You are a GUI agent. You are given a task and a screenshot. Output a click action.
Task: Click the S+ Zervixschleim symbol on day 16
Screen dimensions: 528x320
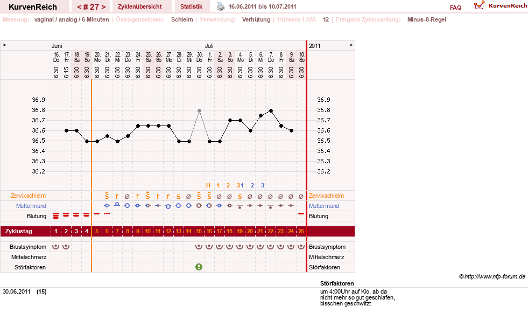[209, 195]
